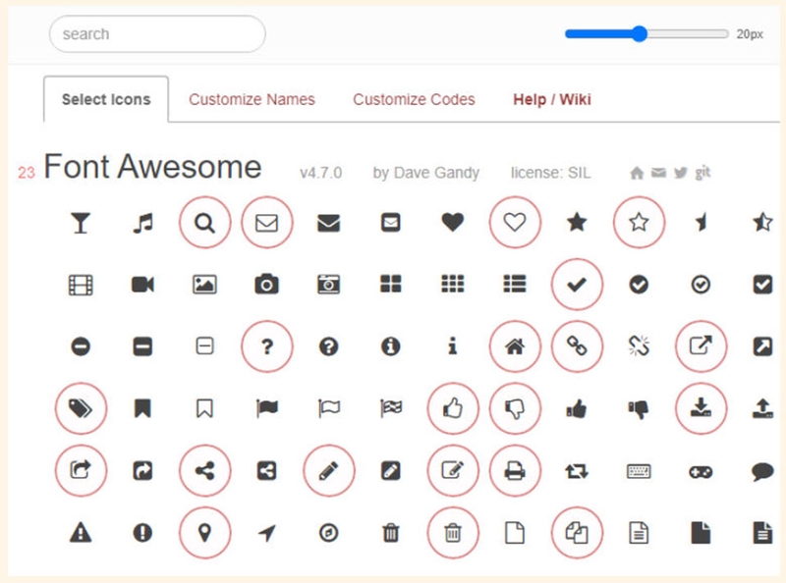Collapse the Font Awesome font heading
Screen dimensions: 786x583
152,166
